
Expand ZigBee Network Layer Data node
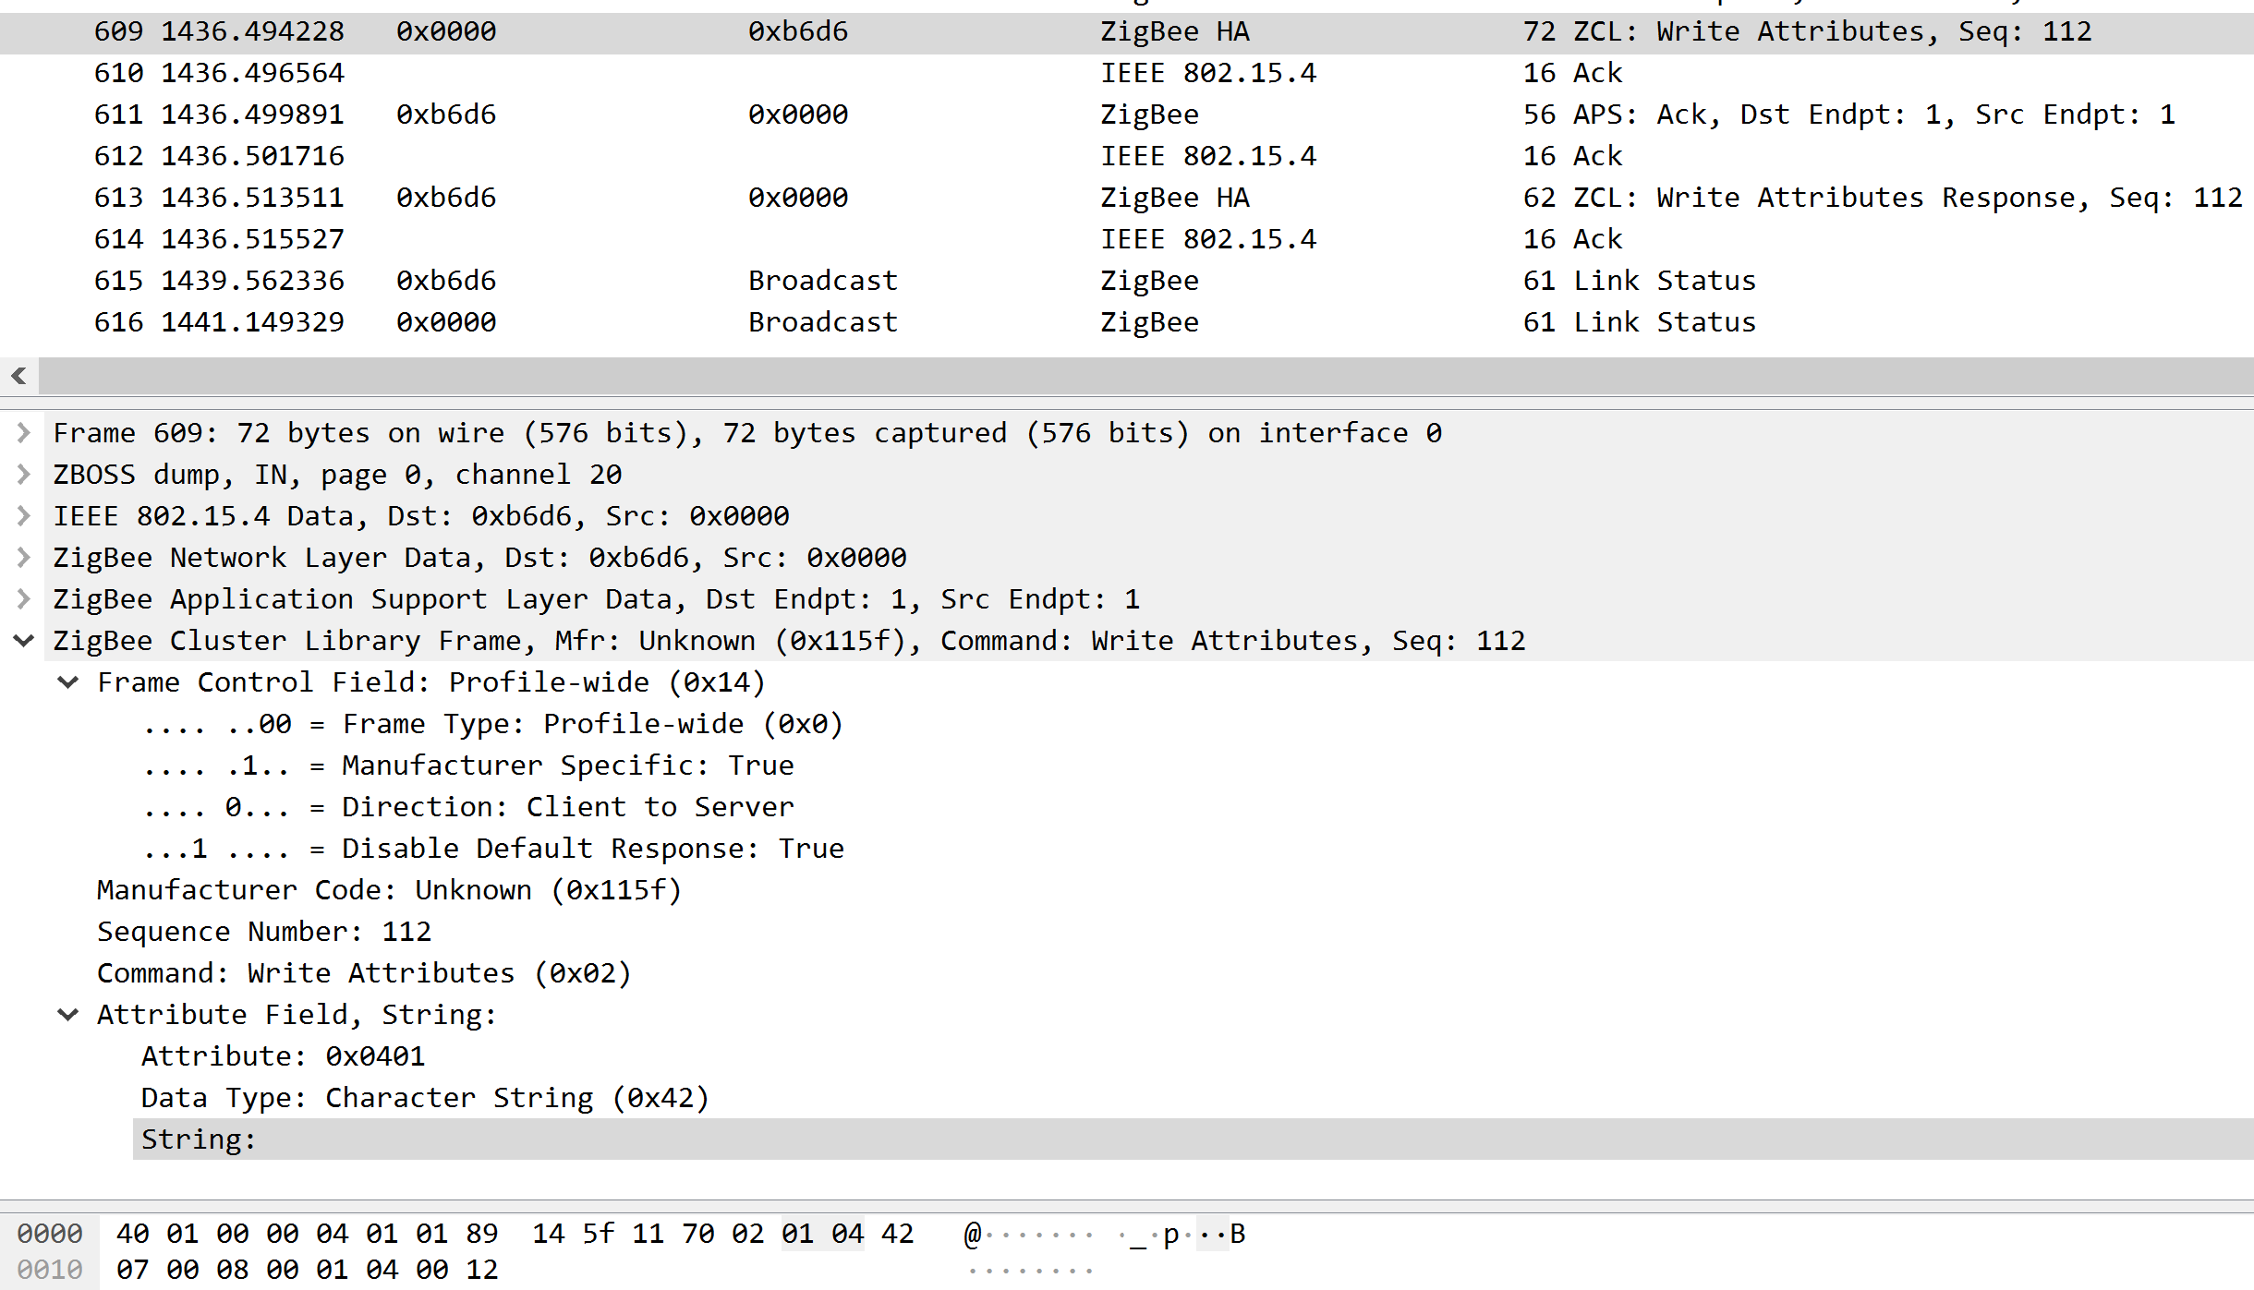tap(24, 558)
